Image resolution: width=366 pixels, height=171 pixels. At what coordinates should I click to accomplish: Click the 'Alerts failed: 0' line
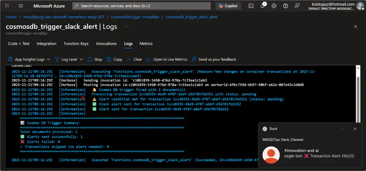(40, 142)
